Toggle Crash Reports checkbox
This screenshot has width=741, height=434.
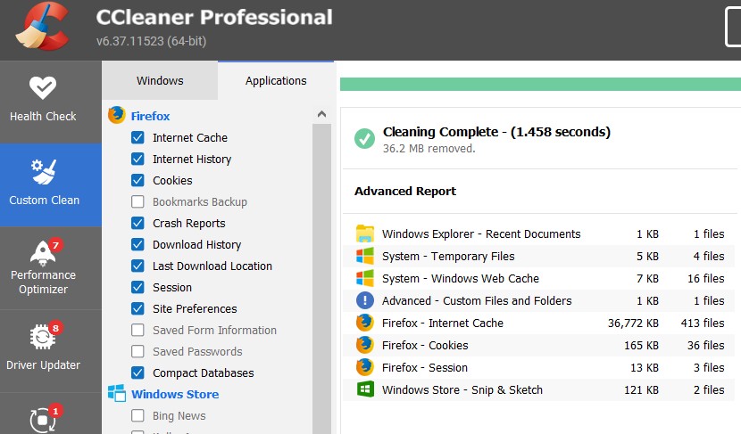pos(137,223)
